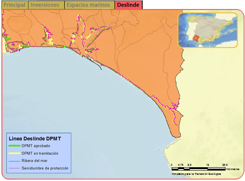The width and height of the screenshot is (245, 181).
Task: Click the green DPMT aprobado legend line
Action: (x=14, y=146)
